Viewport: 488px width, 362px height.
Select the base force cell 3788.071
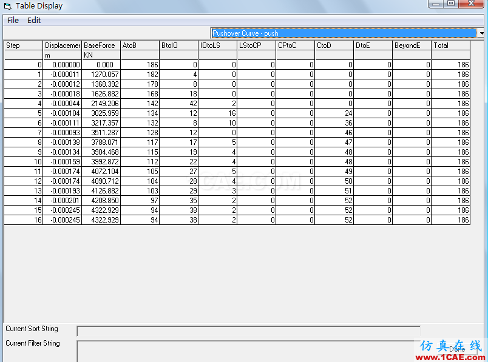coord(101,142)
